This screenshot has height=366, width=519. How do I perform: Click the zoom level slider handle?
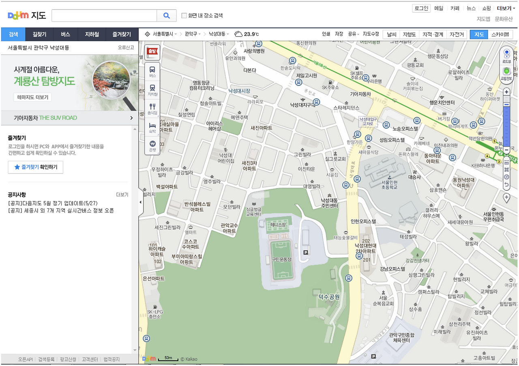pyautogui.click(x=506, y=105)
